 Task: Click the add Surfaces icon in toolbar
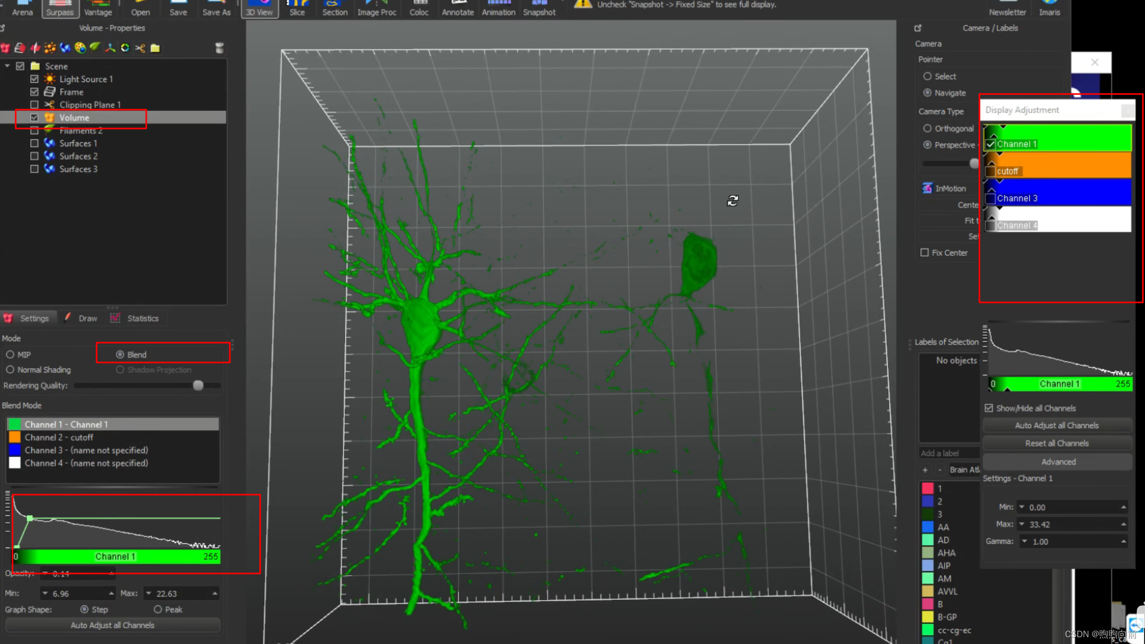(x=65, y=48)
